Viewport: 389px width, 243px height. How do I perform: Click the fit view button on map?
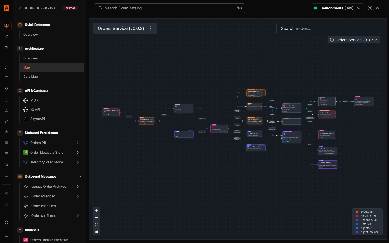[97, 225]
